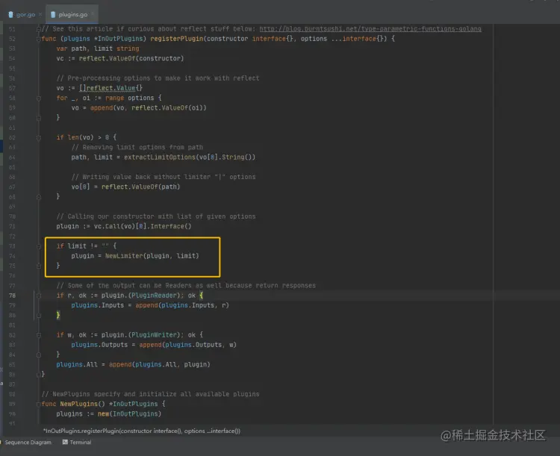The height and width of the screenshot is (456, 560).
Task: Collapse the PluginWriter if block at line 82
Action: [39, 335]
